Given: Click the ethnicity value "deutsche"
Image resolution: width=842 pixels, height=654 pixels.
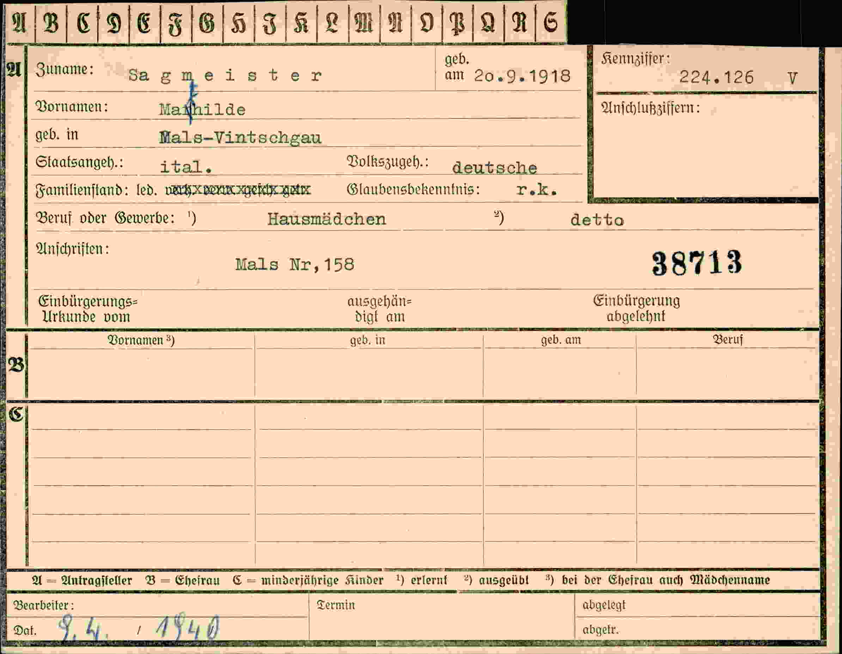Looking at the screenshot, I should 495,168.
